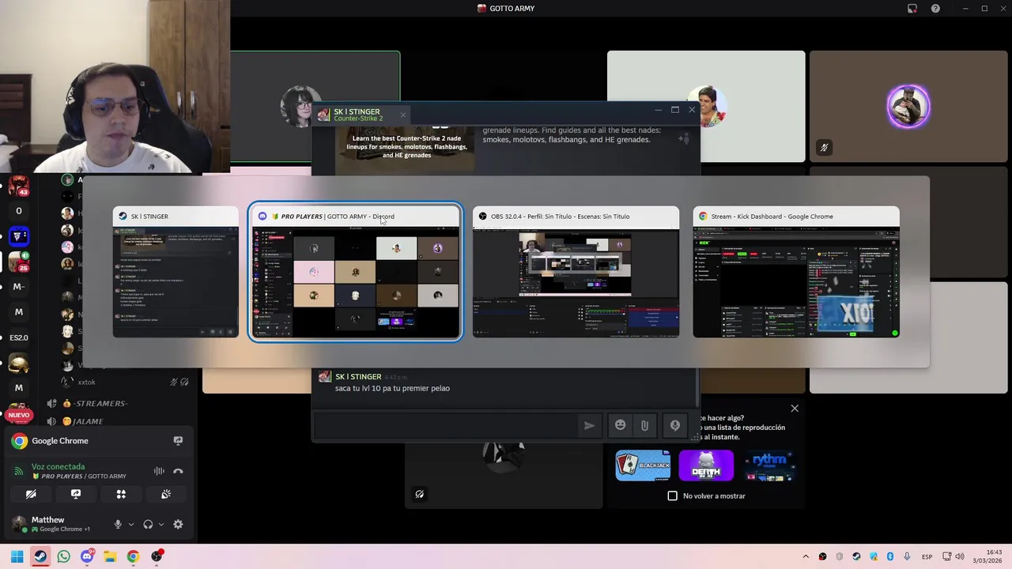Click the muted icon on bottom center tile
This screenshot has width=1012, height=569.
(x=420, y=494)
